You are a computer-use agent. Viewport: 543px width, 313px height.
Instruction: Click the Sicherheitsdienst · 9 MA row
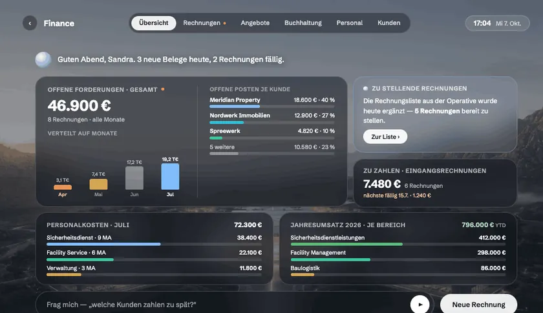tap(154, 240)
